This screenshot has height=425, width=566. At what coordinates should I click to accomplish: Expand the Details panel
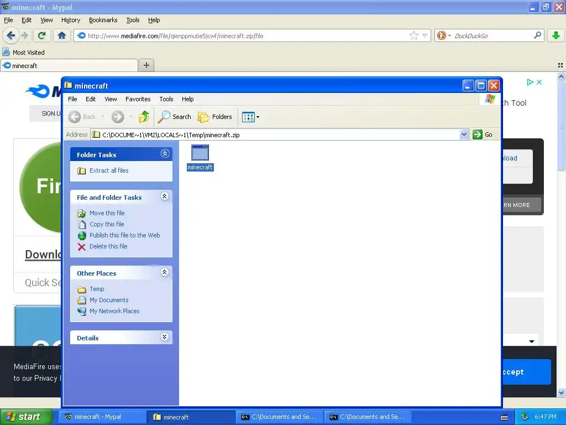pos(164,337)
